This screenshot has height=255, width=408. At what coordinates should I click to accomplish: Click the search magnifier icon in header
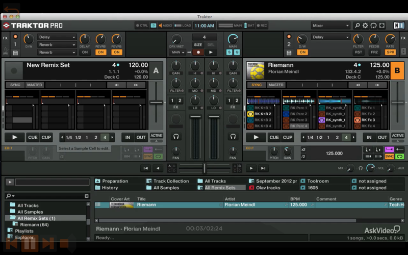point(358,25)
